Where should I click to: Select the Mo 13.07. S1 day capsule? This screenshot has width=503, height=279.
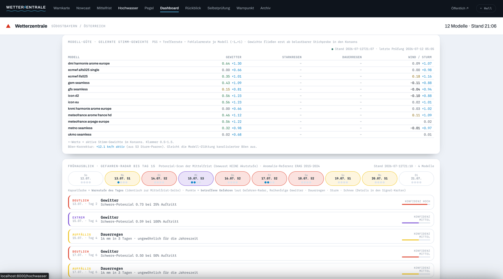(122, 178)
